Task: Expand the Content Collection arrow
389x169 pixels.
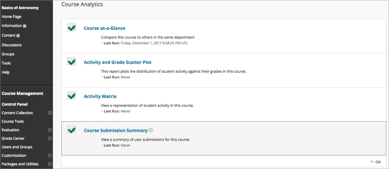Action: tap(50, 113)
